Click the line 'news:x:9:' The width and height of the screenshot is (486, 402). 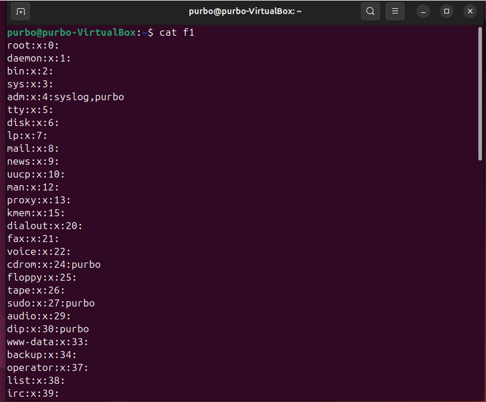click(33, 161)
